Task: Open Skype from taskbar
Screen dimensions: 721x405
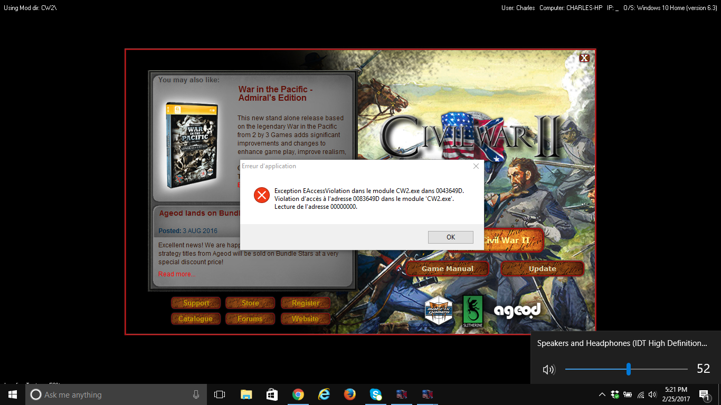Action: click(x=376, y=394)
